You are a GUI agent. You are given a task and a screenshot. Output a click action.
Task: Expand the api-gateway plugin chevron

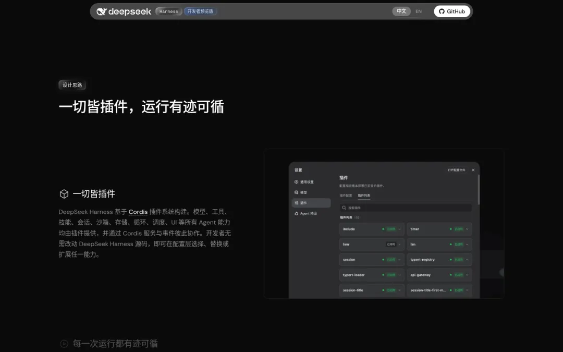(467, 275)
